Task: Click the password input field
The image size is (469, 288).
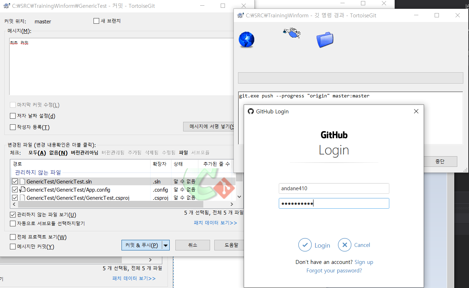Action: click(334, 203)
